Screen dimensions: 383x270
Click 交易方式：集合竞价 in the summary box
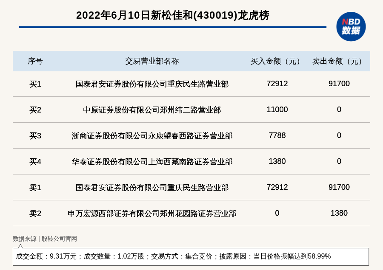(181, 256)
